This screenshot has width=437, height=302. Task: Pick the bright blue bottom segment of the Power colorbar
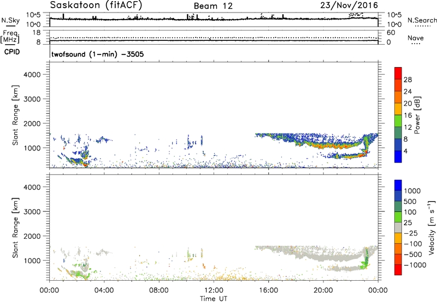click(398, 156)
